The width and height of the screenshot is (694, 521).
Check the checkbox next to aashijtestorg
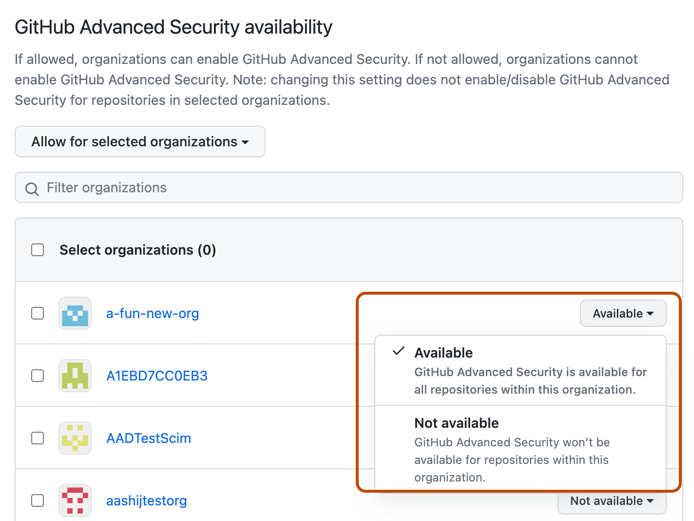point(38,501)
